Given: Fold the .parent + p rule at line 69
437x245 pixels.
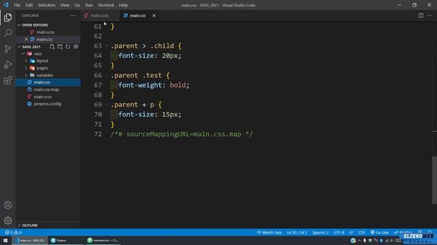Looking at the screenshot, I should (107, 105).
